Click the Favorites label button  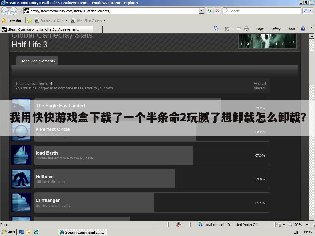coord(14,20)
